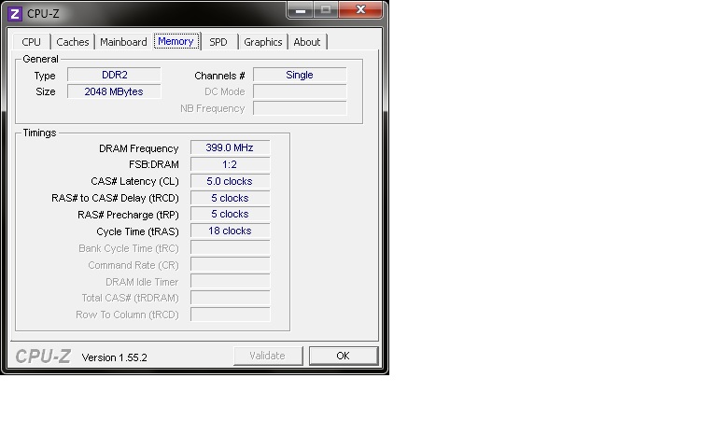Click the RAS# Precharge (tRP) label
This screenshot has width=717, height=448.
tap(128, 215)
